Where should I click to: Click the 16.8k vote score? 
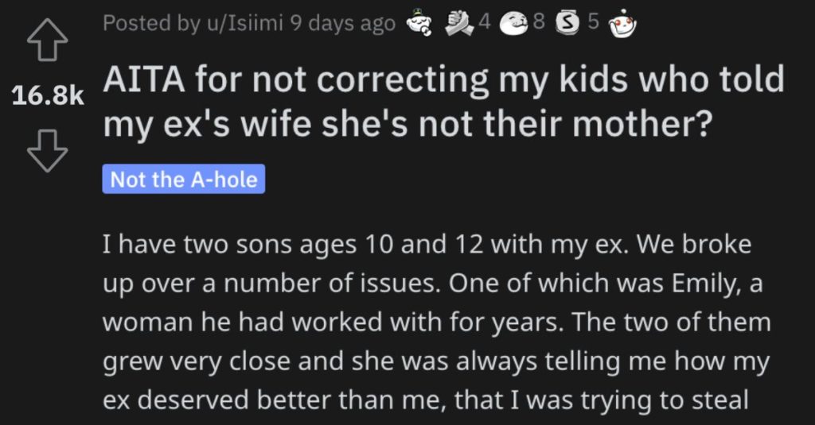[48, 95]
